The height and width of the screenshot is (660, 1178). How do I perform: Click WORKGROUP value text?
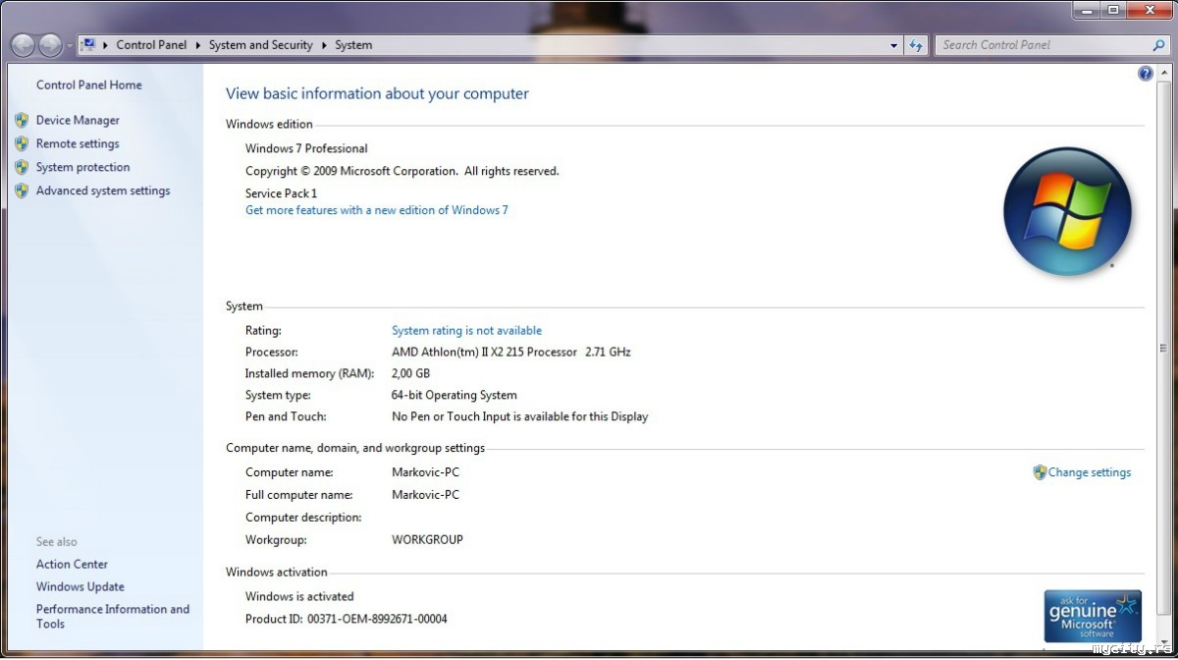[x=427, y=539]
